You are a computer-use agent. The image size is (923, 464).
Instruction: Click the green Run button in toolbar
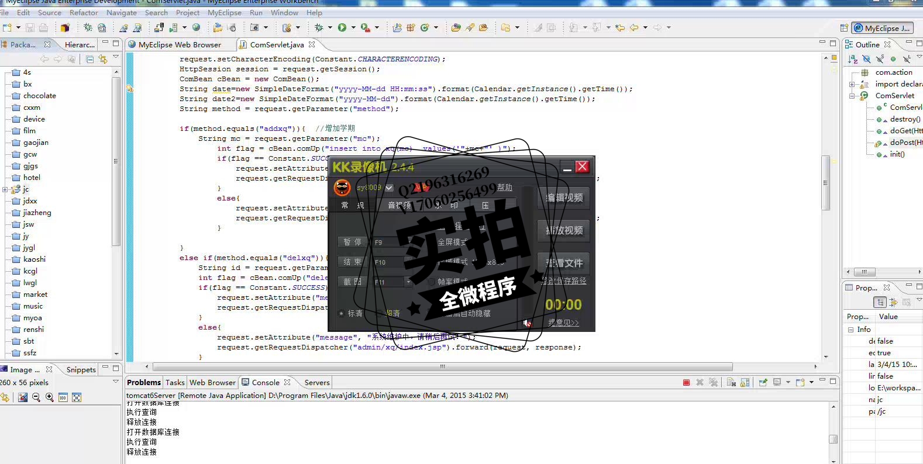tap(342, 27)
